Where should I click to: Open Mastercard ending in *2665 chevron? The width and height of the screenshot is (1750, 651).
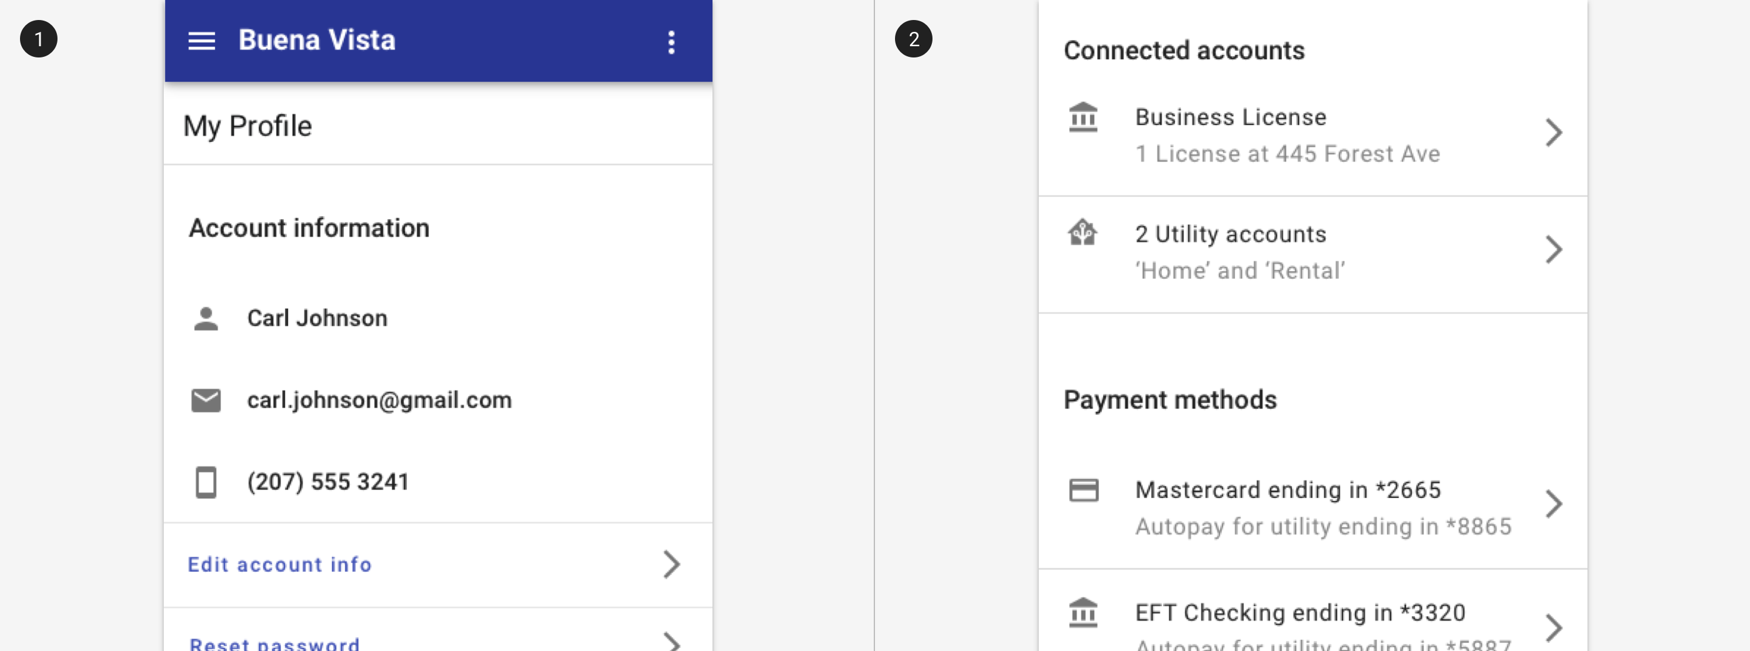1553,504
